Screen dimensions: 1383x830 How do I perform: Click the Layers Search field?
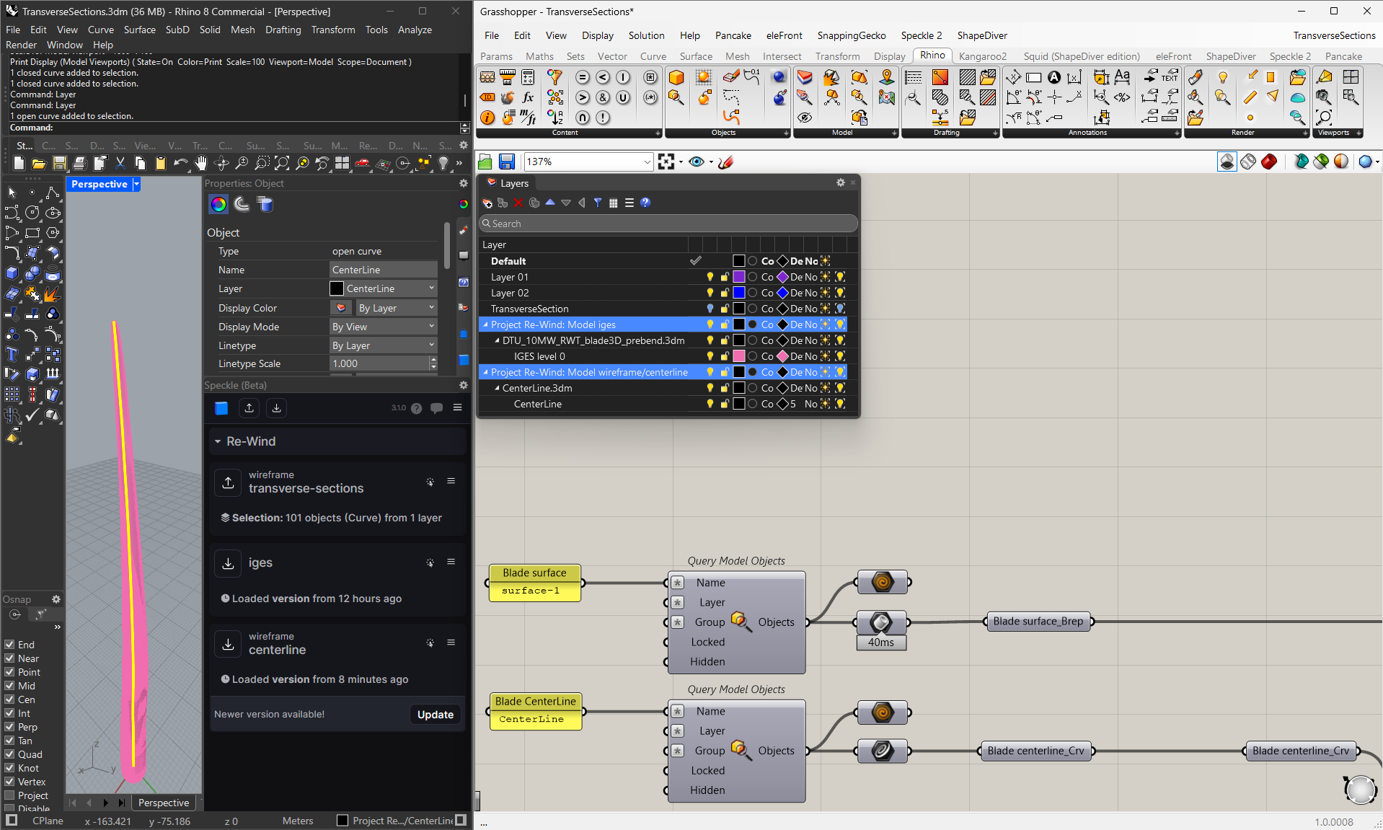668,224
